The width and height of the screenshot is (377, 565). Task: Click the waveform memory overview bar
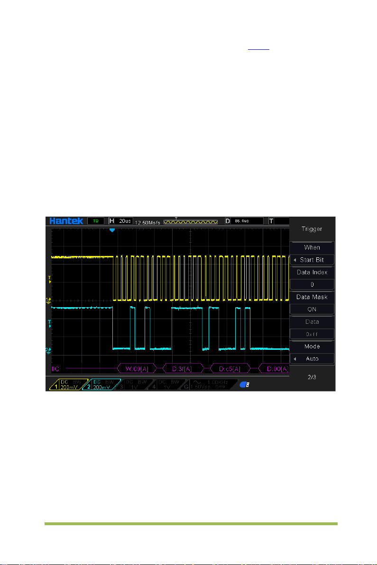(191, 222)
